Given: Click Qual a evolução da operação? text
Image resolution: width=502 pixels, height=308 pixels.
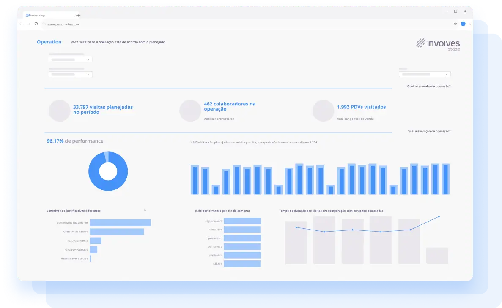Looking at the screenshot, I should tap(429, 131).
